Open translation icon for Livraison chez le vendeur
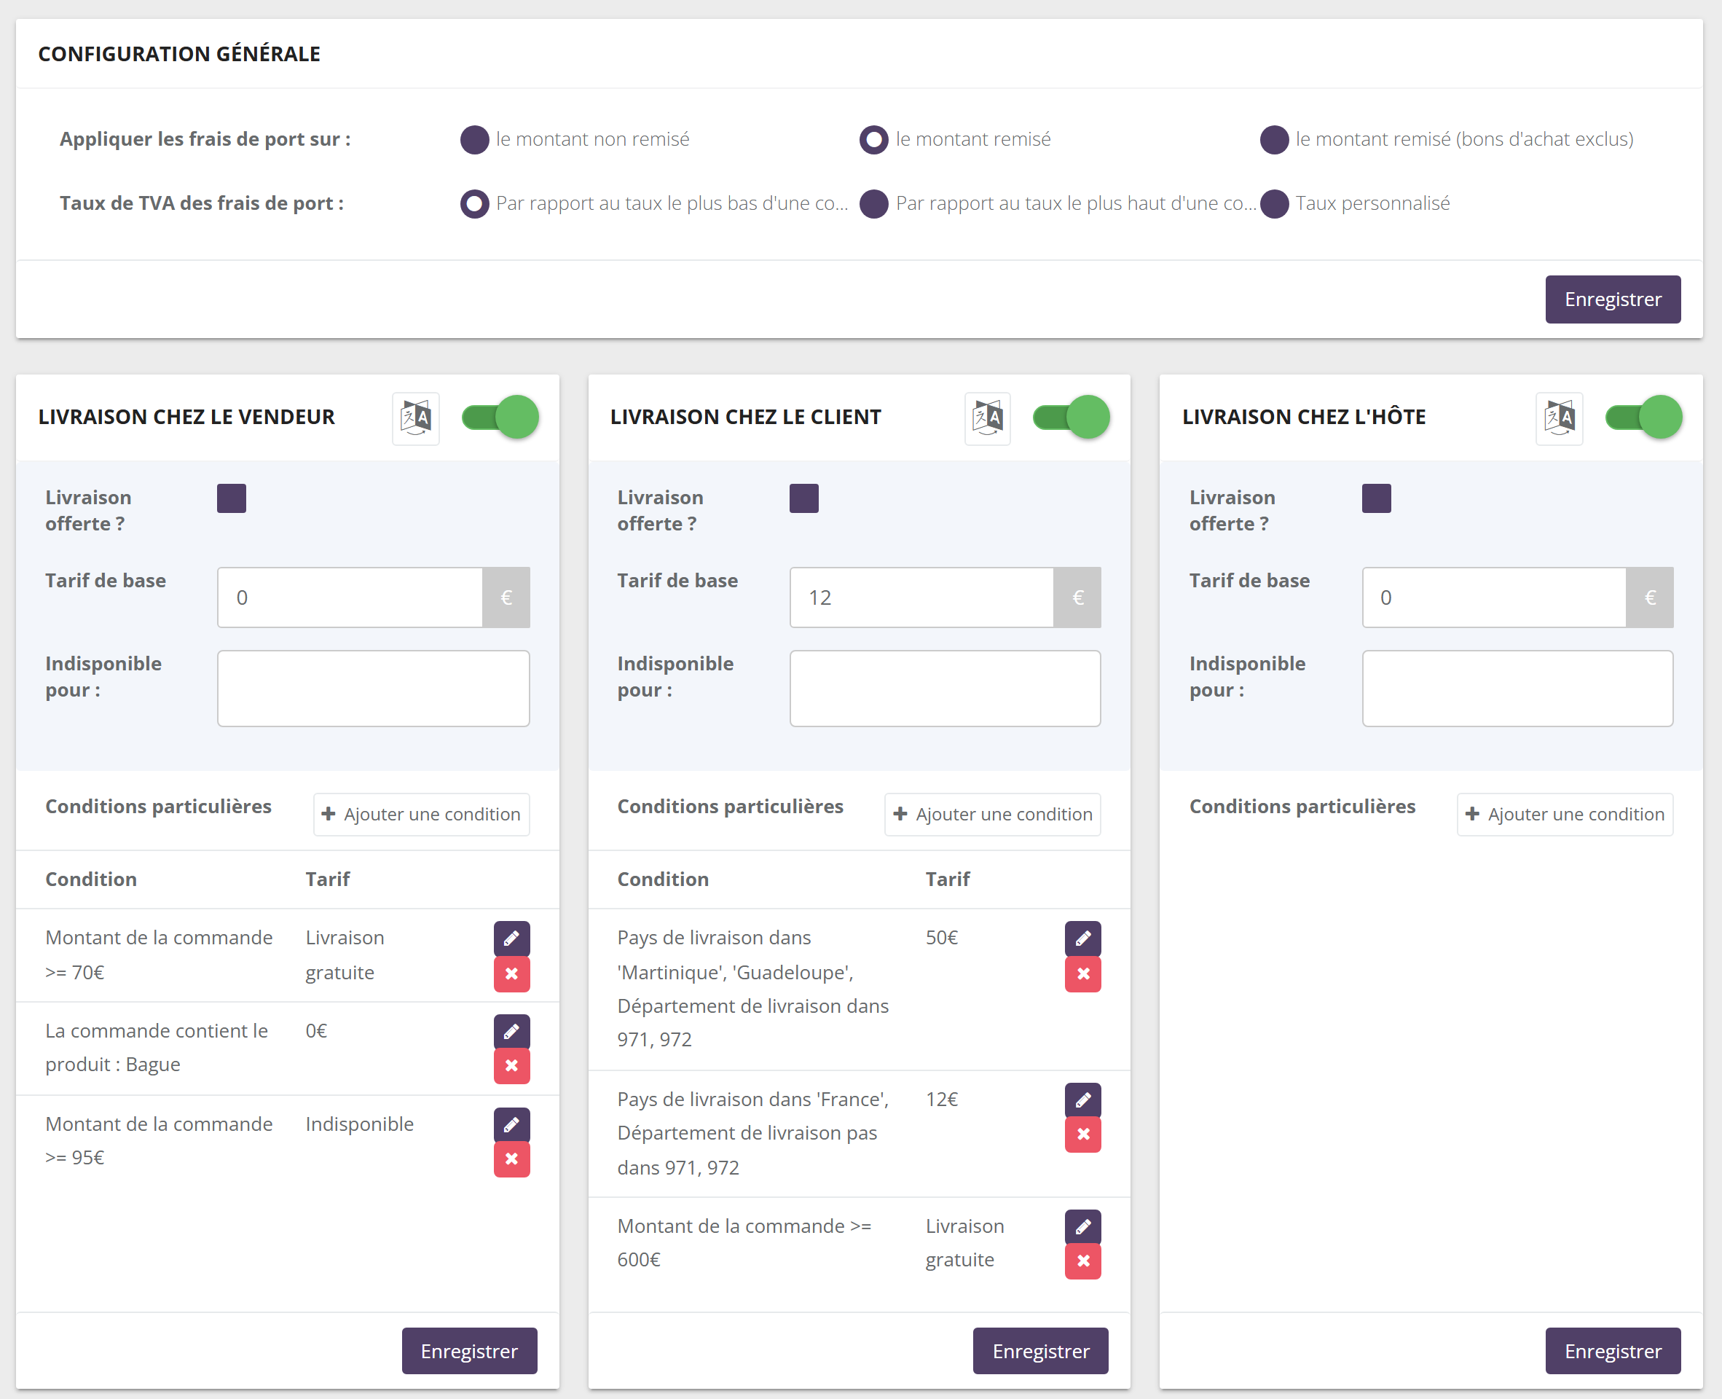The width and height of the screenshot is (1722, 1399). pyautogui.click(x=416, y=418)
